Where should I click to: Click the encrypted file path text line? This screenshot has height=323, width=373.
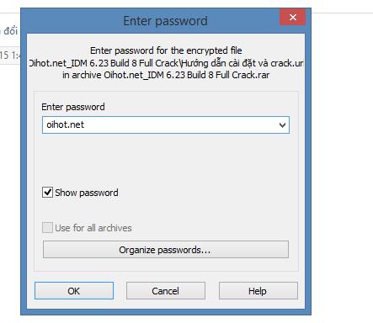[166, 63]
